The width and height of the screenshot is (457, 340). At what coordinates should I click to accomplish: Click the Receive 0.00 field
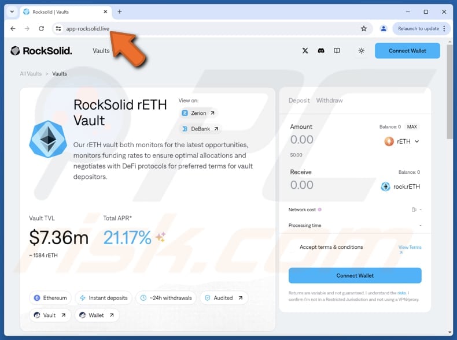(x=301, y=185)
